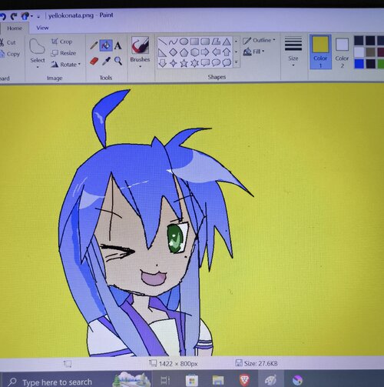Open the Customize Quick Access Toolbar dropdown

coord(38,17)
